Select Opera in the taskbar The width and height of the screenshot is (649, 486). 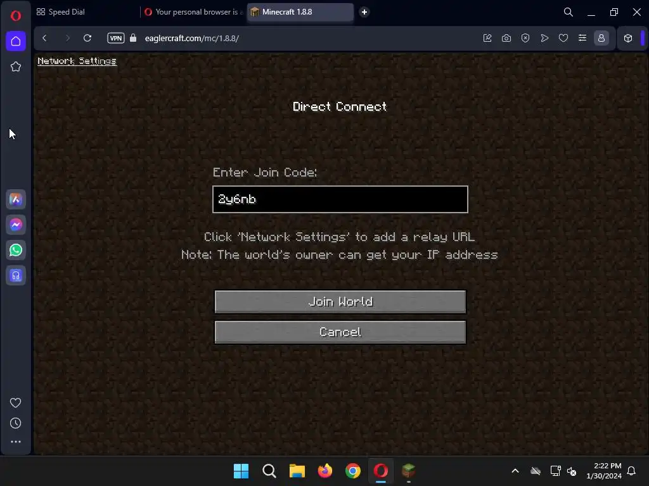pos(381,471)
